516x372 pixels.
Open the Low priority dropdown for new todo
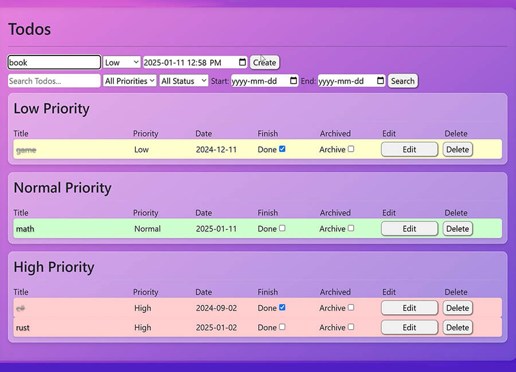click(x=122, y=62)
